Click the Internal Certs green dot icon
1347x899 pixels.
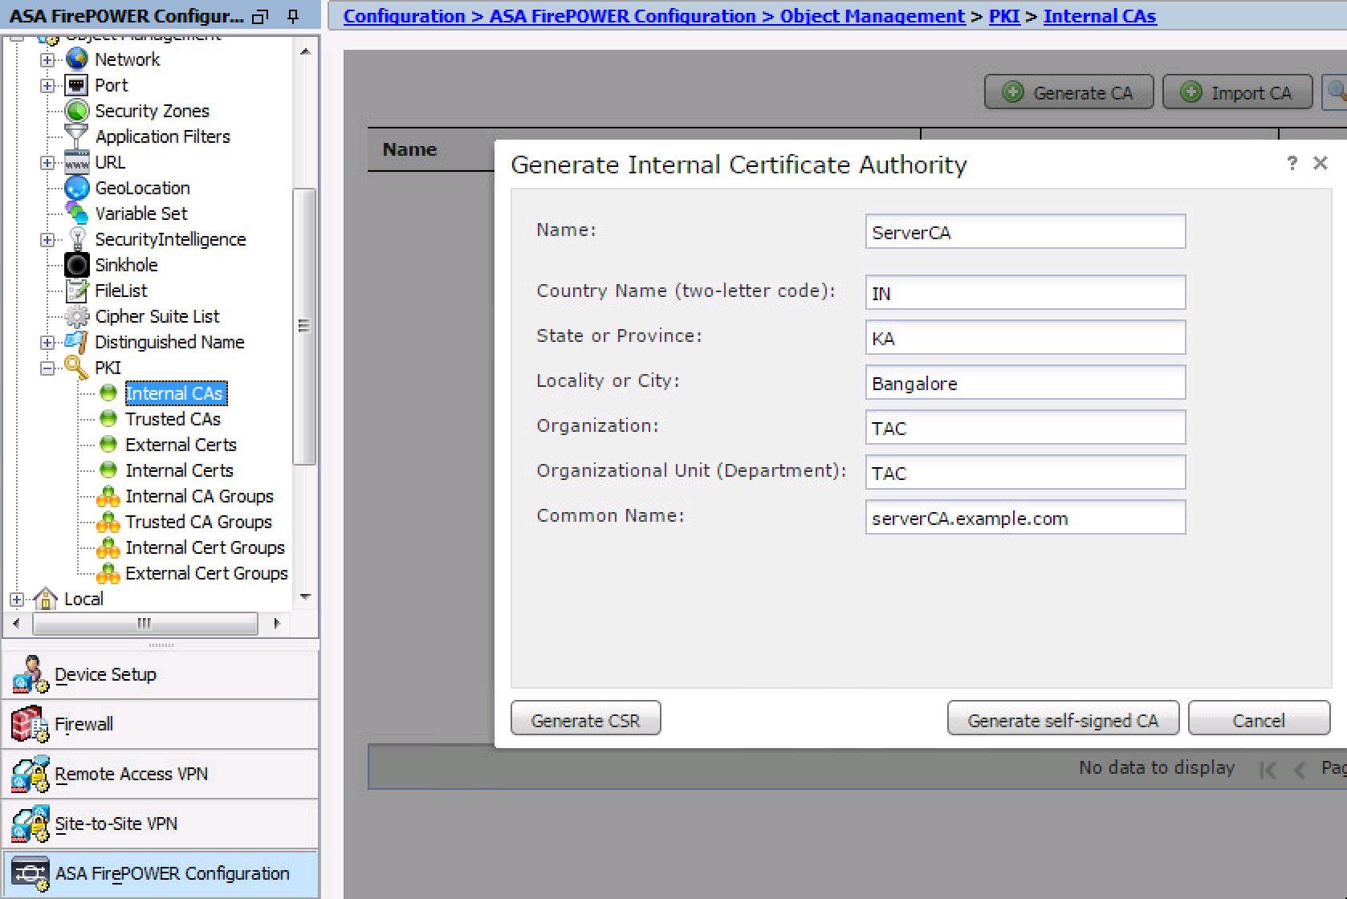point(108,470)
